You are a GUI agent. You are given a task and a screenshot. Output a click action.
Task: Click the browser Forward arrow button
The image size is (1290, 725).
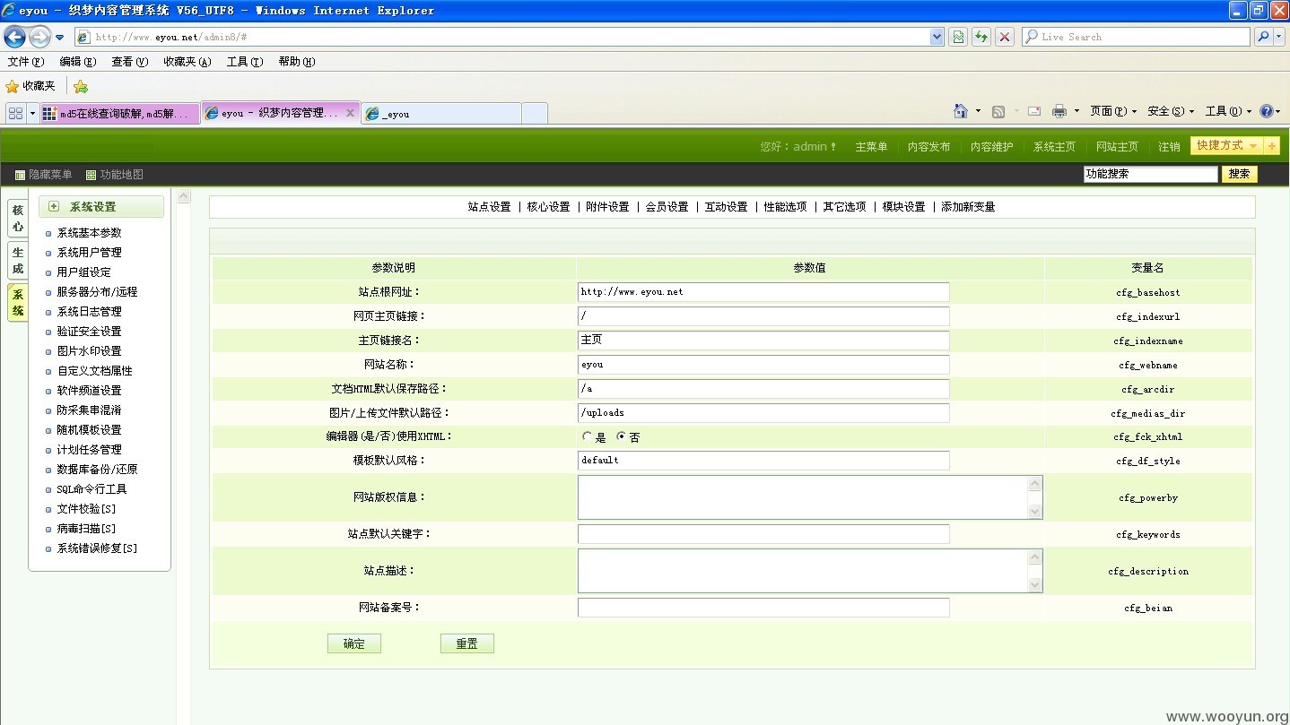point(39,37)
